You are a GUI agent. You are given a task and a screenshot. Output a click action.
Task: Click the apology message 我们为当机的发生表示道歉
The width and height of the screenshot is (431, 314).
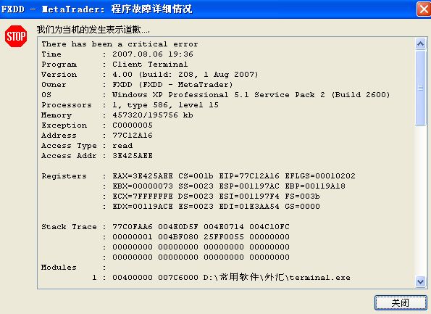coord(93,30)
